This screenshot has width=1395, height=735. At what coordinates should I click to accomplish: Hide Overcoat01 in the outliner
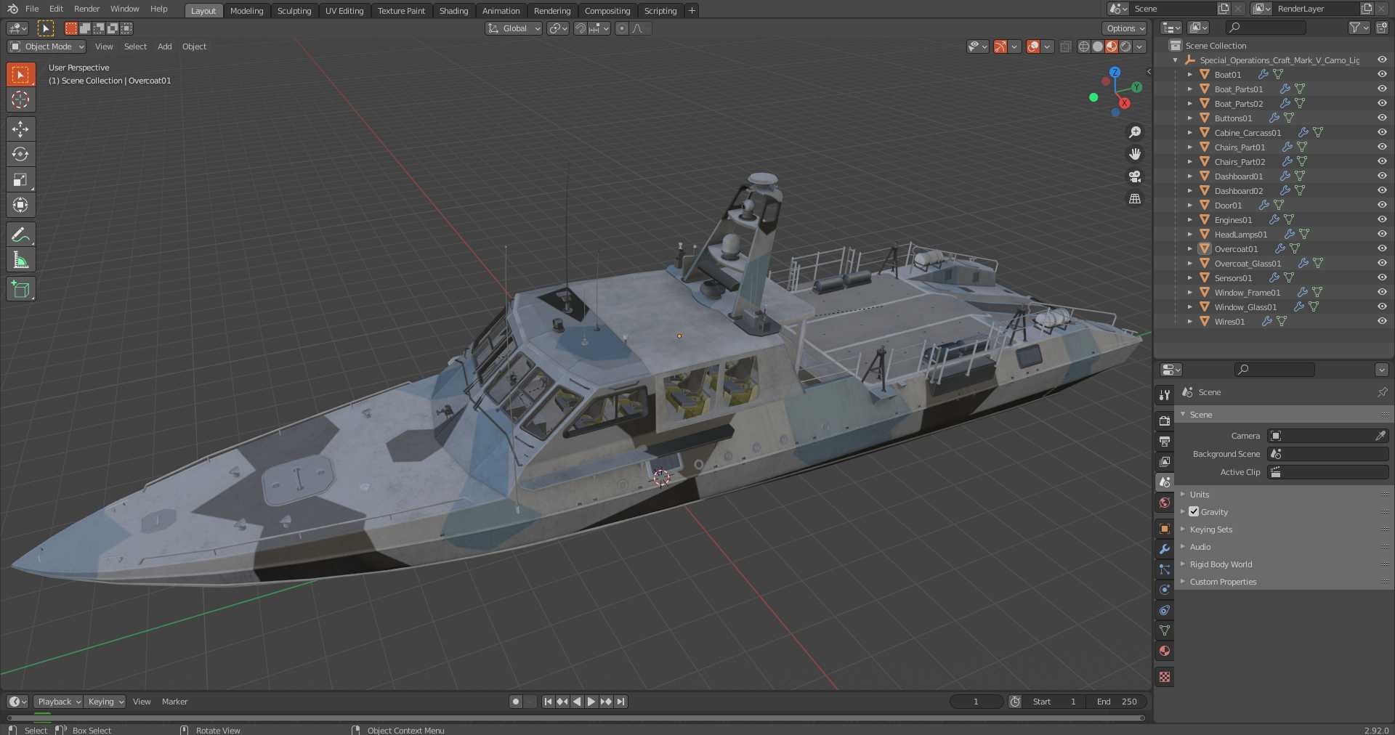tap(1382, 248)
